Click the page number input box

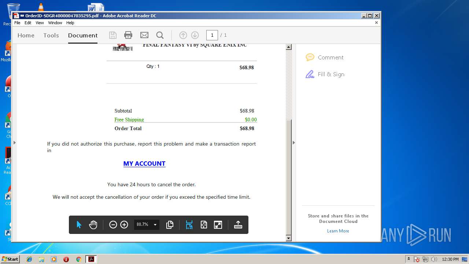212,35
